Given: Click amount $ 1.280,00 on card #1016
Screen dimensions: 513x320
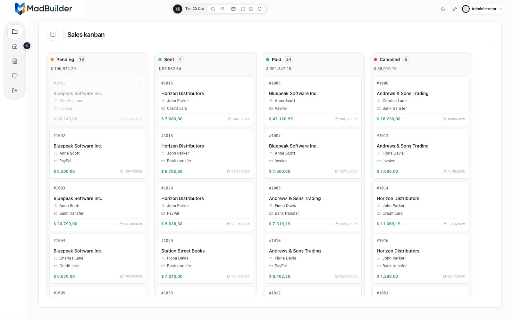Looking at the screenshot, I should pyautogui.click(x=387, y=276).
